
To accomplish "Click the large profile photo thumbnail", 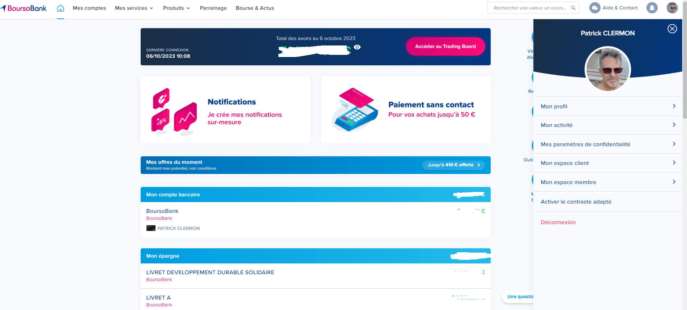I will (607, 69).
